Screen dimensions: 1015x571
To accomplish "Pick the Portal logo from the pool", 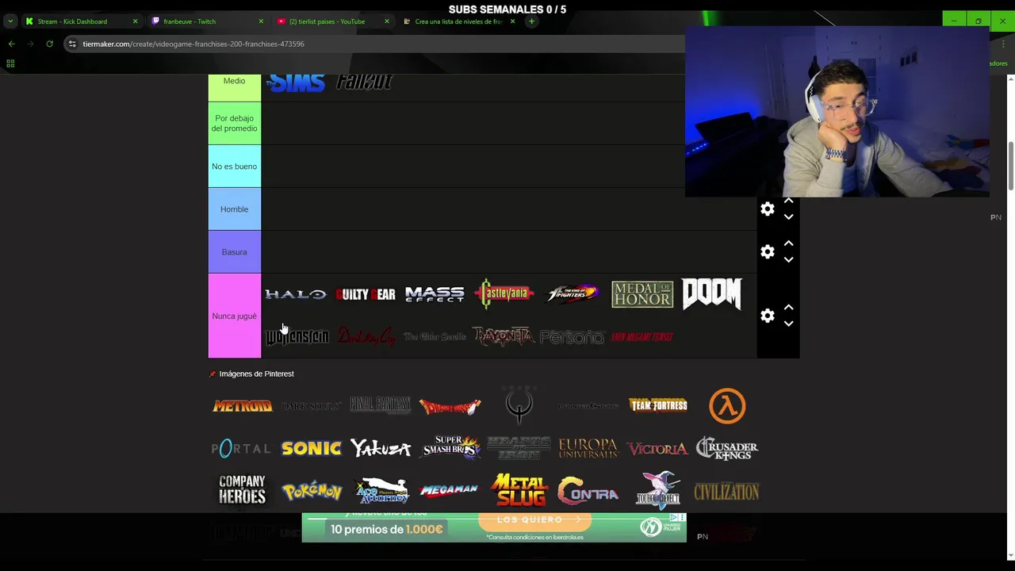I will 242,449.
